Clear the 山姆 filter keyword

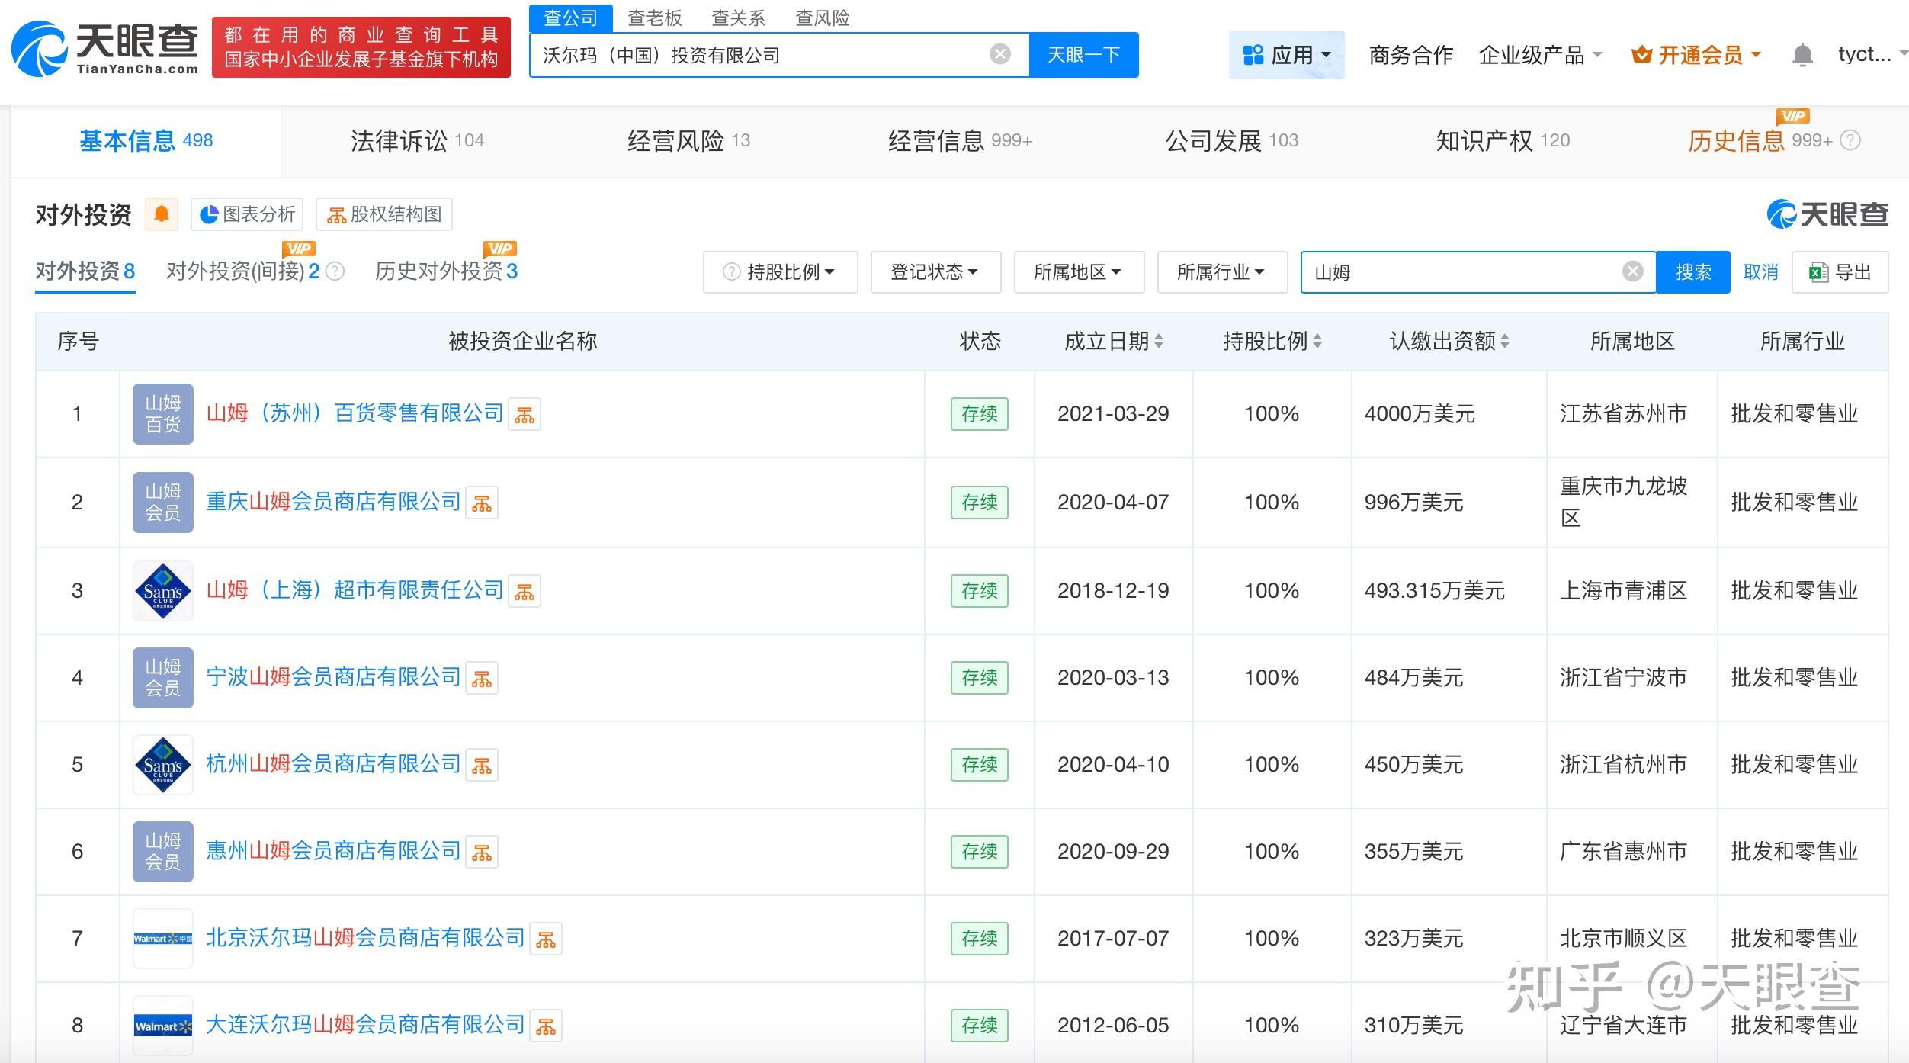(1632, 271)
